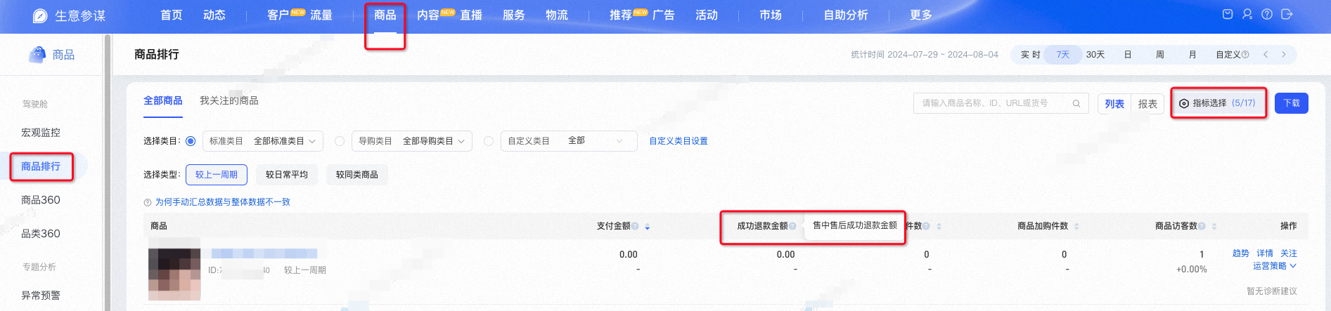Click the 下载 button

tap(1292, 103)
